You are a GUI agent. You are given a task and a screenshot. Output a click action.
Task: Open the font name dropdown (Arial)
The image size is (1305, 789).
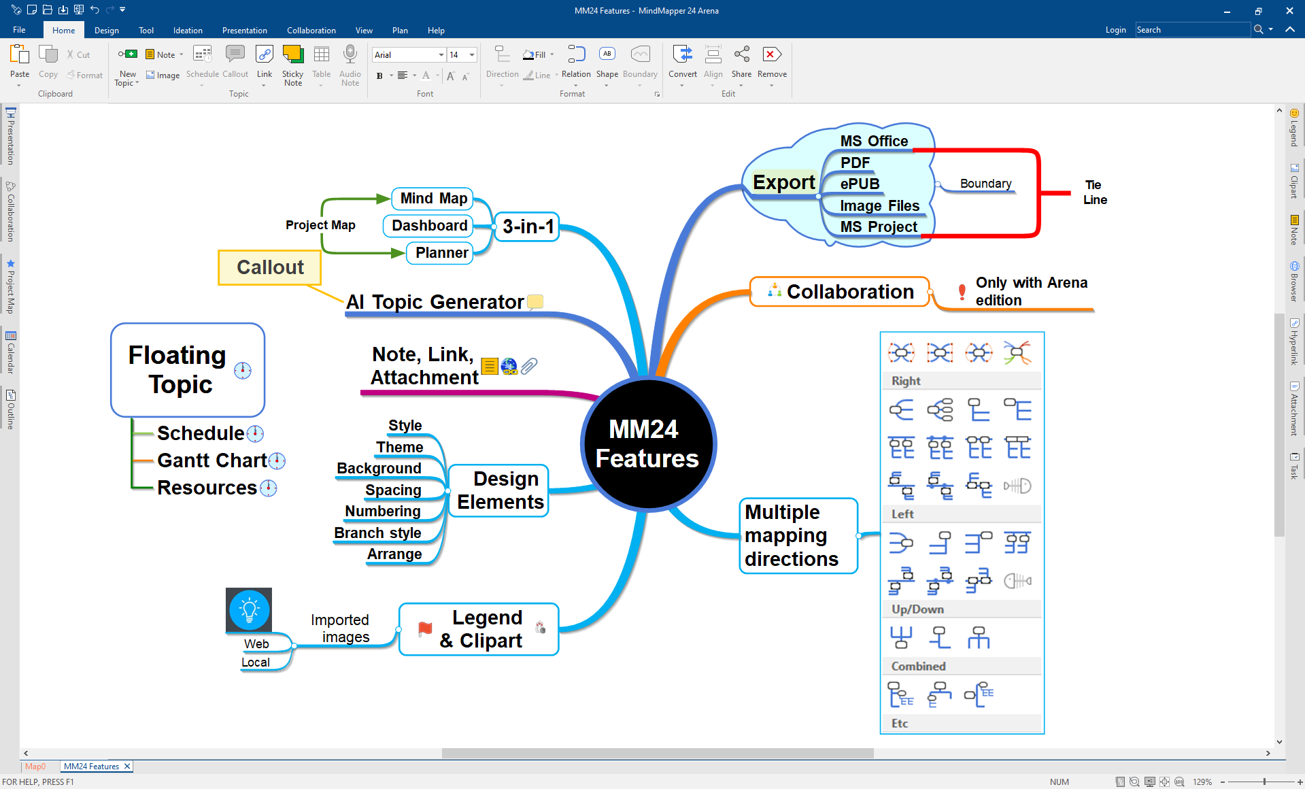click(441, 54)
